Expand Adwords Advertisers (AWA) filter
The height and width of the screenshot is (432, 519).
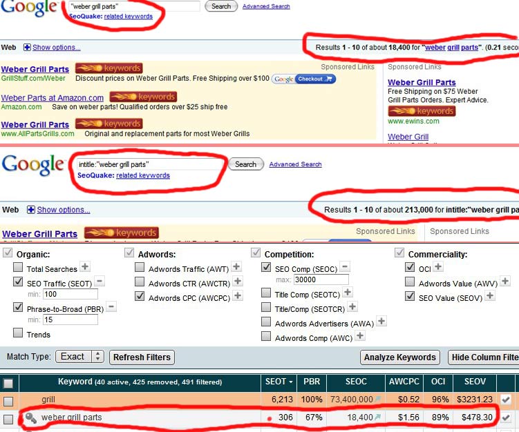[x=381, y=321]
